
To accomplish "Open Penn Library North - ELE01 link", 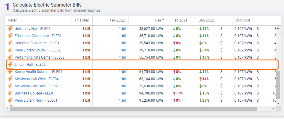I will (36, 100).
